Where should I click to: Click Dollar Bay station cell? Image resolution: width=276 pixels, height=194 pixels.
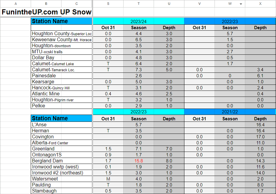pos(61,58)
